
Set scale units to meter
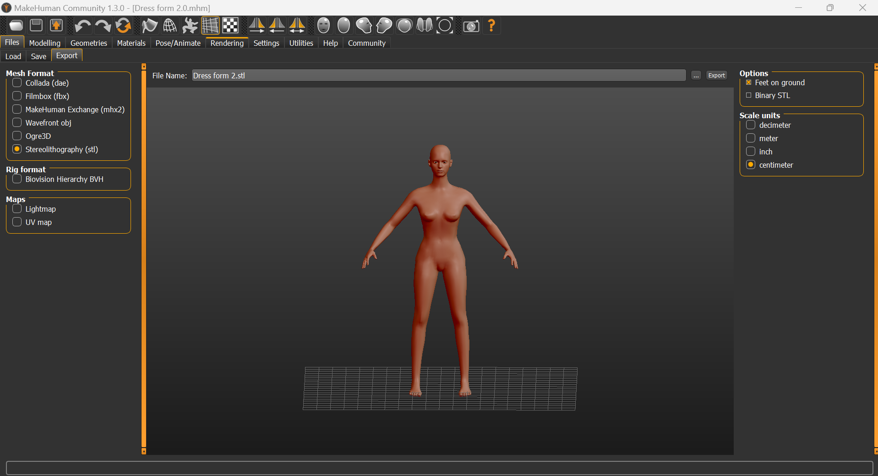click(x=762, y=138)
